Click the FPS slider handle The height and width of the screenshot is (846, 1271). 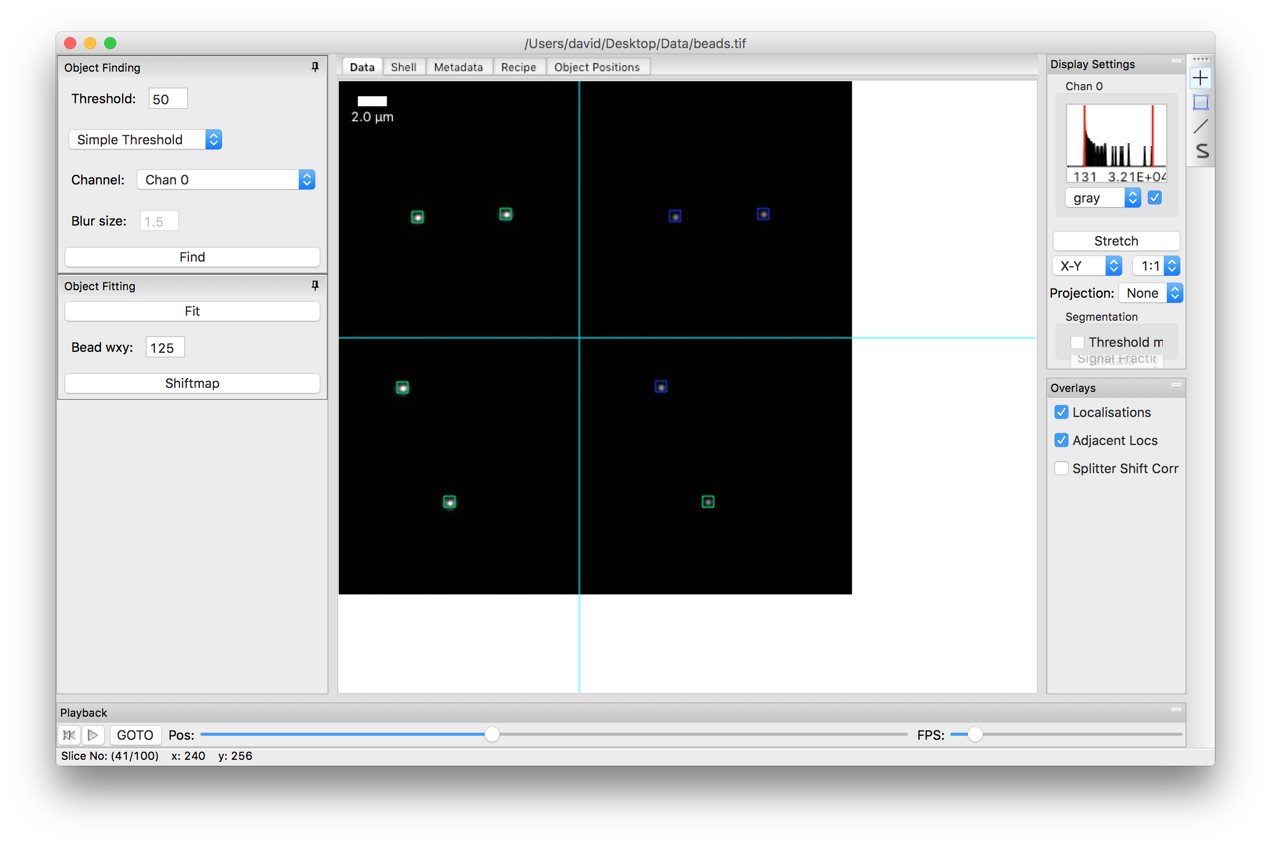click(x=974, y=734)
